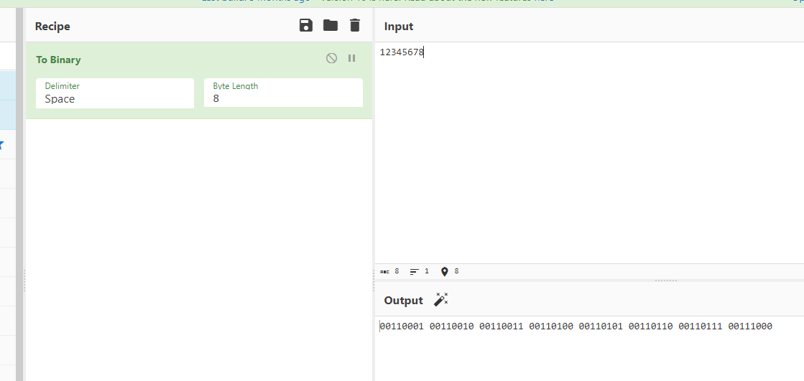Click output byte 00110001

(402, 326)
